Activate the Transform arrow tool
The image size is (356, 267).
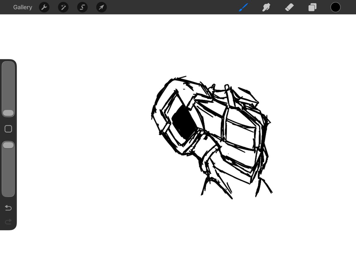click(101, 7)
